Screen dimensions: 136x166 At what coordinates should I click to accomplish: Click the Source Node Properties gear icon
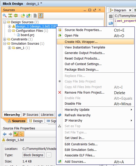60,30
